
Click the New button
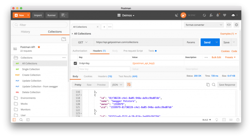(19, 15)
